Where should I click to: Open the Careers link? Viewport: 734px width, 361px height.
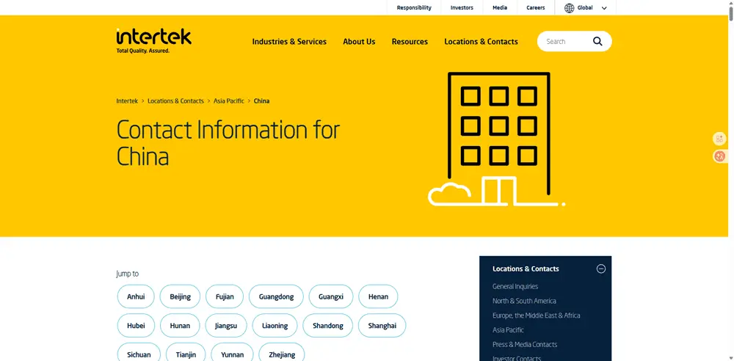coord(536,7)
